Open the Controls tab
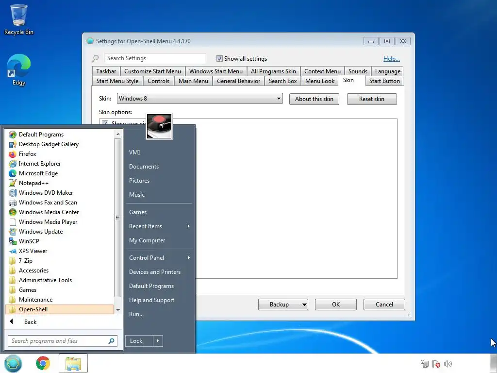 click(x=159, y=81)
